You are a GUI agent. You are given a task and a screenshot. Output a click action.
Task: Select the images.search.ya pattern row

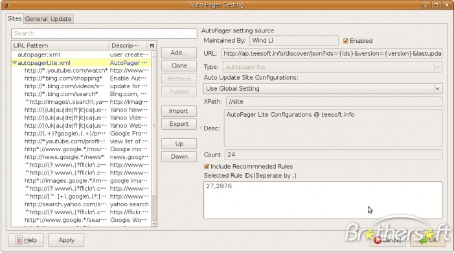coord(82,102)
